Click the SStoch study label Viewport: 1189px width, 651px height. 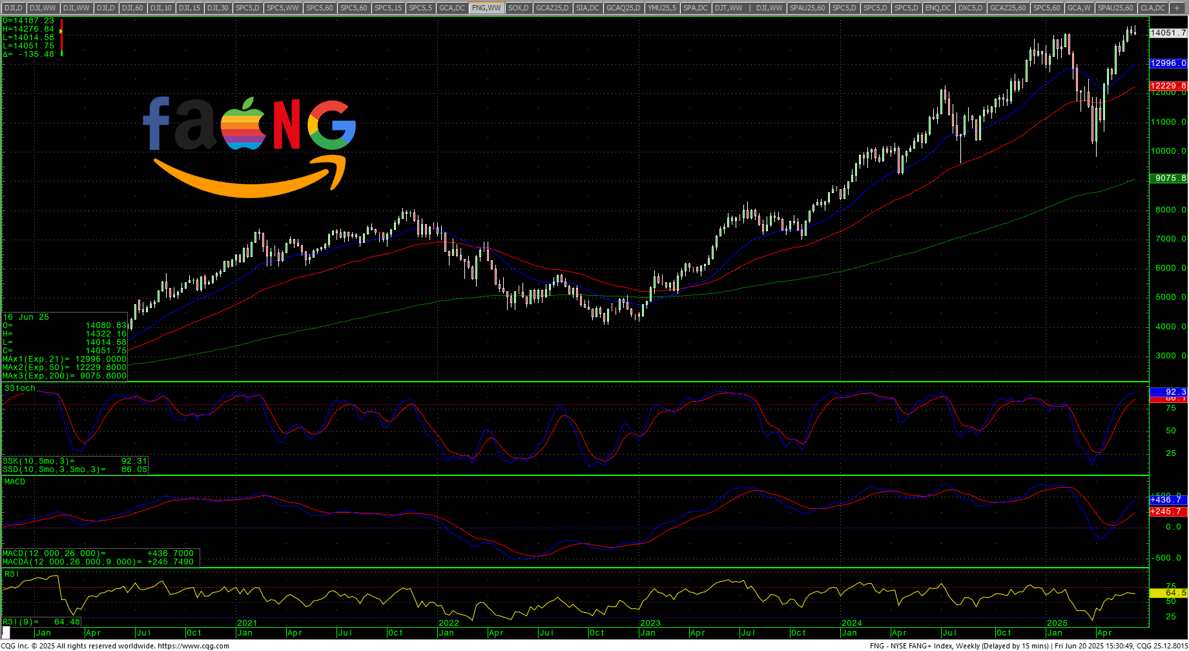click(20, 388)
